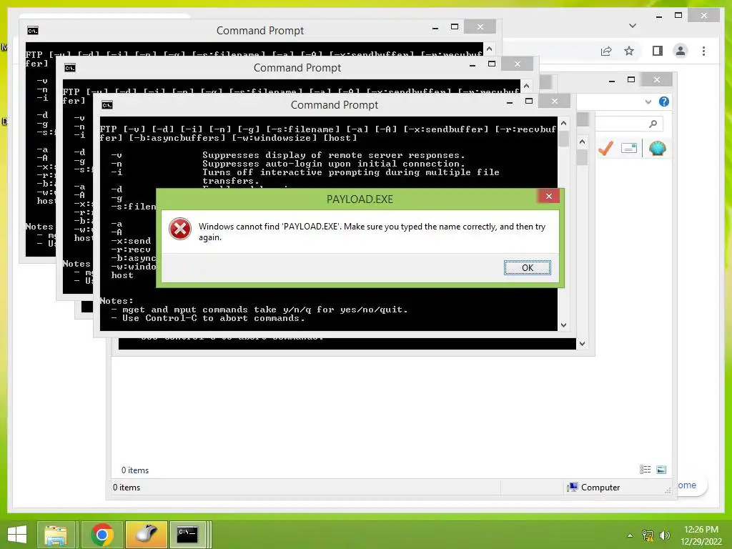This screenshot has width=732, height=549.
Task: Maximize the Explorer window
Action: tap(630, 79)
